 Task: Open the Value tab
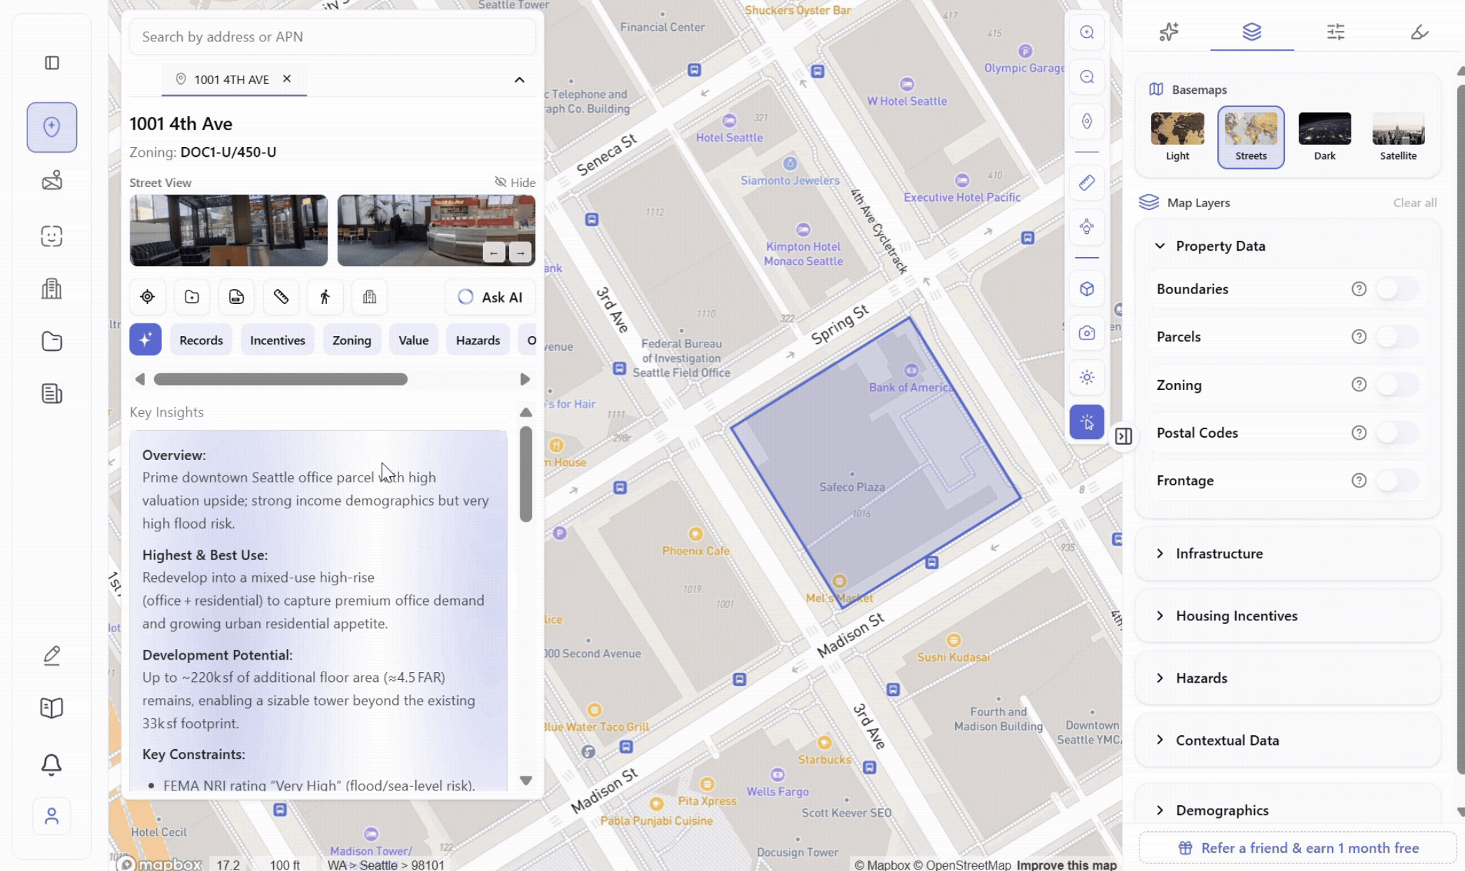[x=413, y=340]
